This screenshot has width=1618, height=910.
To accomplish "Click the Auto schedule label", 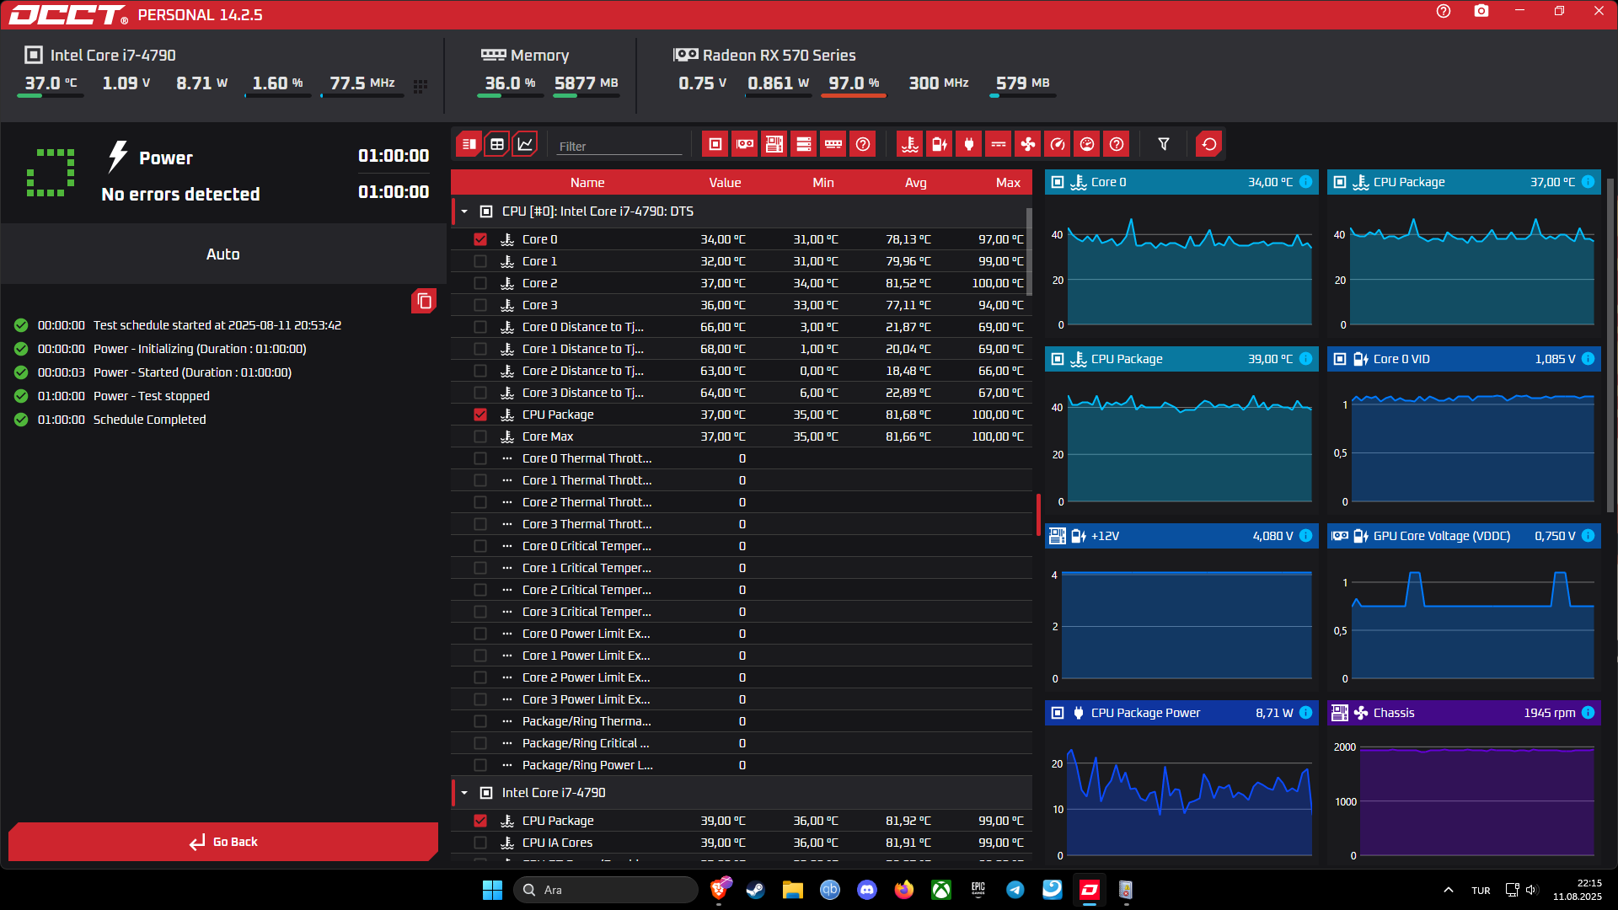I will pyautogui.click(x=223, y=254).
